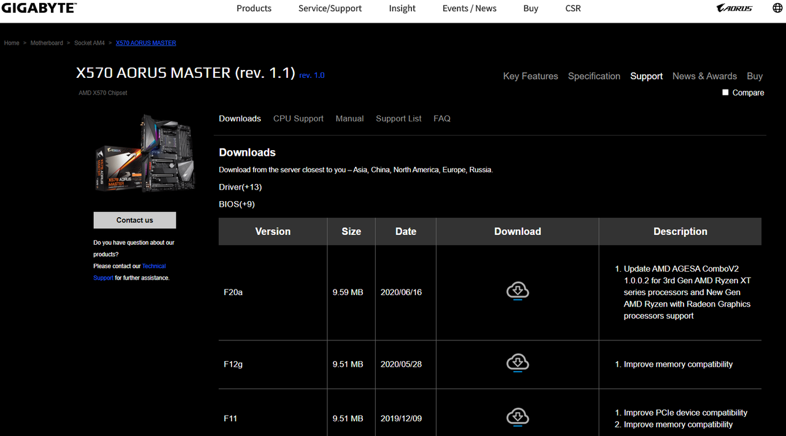Open the Products menu
Image resolution: width=786 pixels, height=436 pixels.
tap(254, 9)
